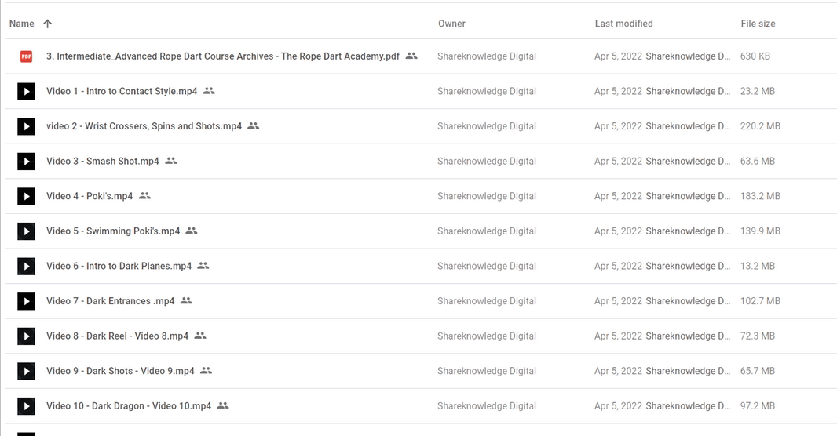Click the video icon for Dark Entrances .mp4
This screenshot has width=837, height=436.
click(x=26, y=301)
